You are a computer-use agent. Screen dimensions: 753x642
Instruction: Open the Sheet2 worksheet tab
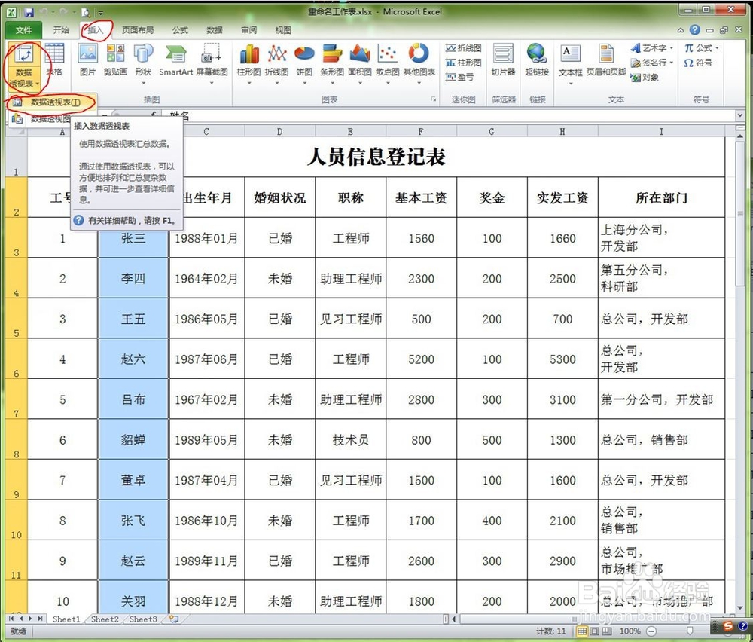click(x=105, y=619)
